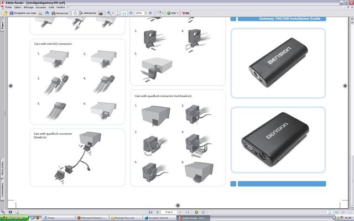The image size is (354, 221).
Task: Click the zoom in plus button
Action: (150, 13)
